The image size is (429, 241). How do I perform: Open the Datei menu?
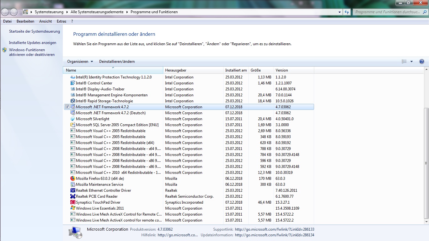coord(7,21)
